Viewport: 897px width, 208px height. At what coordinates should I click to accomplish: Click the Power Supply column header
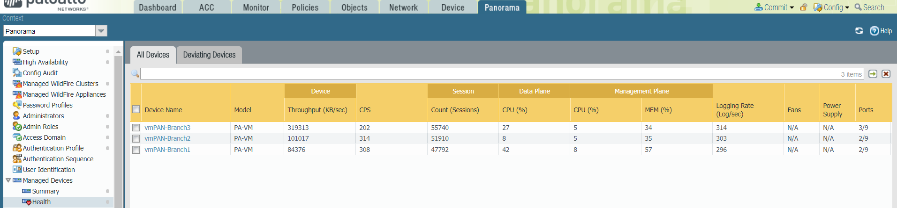837,110
